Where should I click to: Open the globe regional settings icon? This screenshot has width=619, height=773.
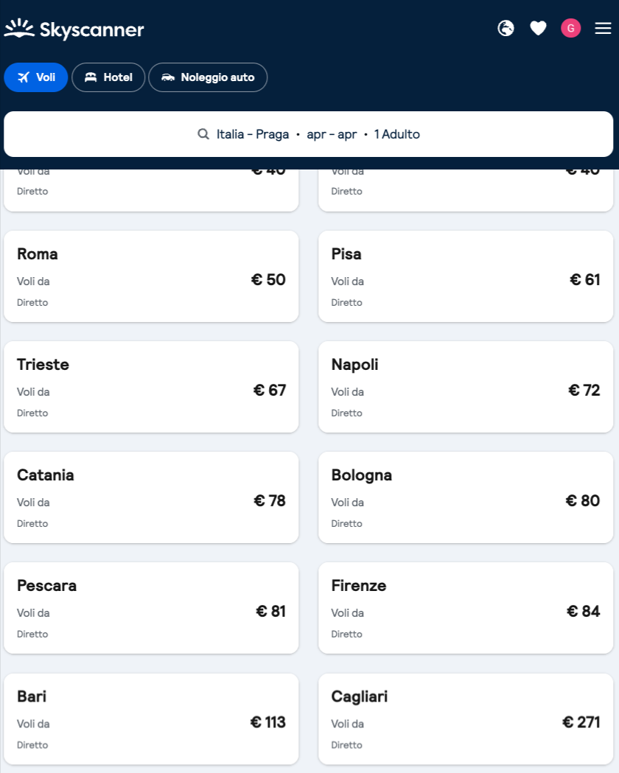coord(506,28)
